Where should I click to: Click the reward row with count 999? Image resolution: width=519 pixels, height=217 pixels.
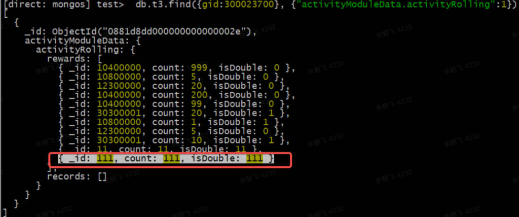pos(177,68)
